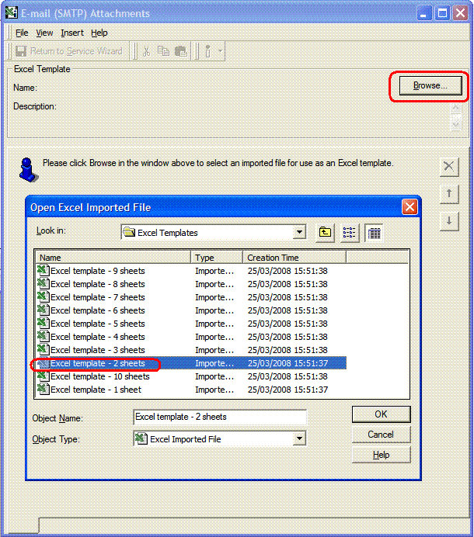Click the information toolbar icon

coord(207,51)
